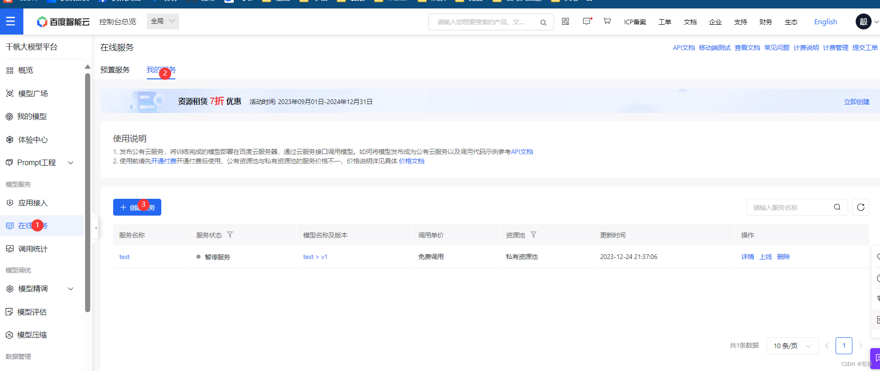The height and width of the screenshot is (371, 880).
Task: Click the Baidu AI Cloud logo
Action: (63, 21)
